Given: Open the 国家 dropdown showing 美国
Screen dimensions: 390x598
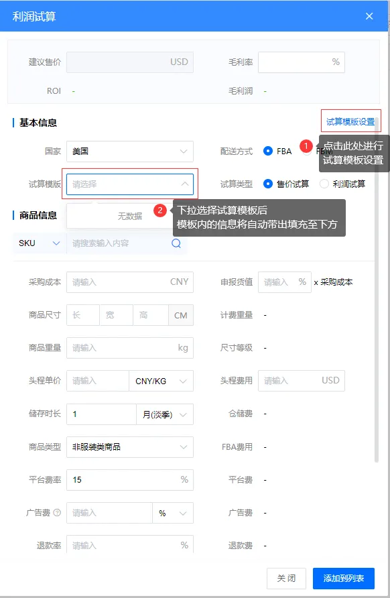Looking at the screenshot, I should coord(130,152).
